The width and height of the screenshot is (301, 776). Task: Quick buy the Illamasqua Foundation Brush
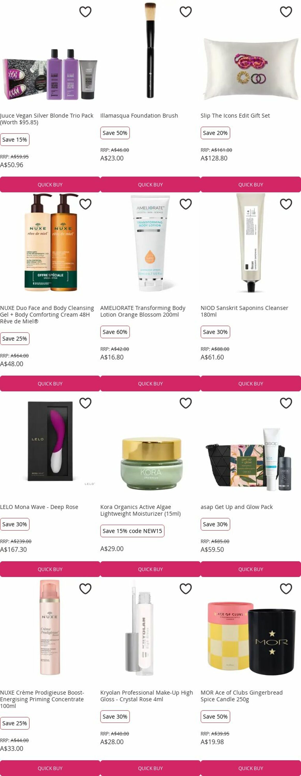150,184
